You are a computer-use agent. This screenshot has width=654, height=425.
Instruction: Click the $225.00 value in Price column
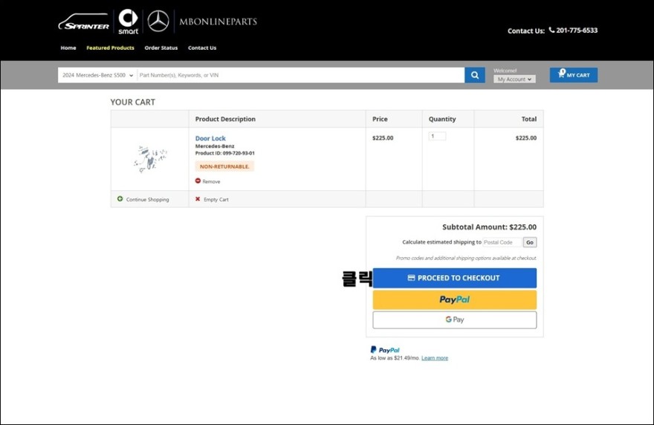(383, 138)
